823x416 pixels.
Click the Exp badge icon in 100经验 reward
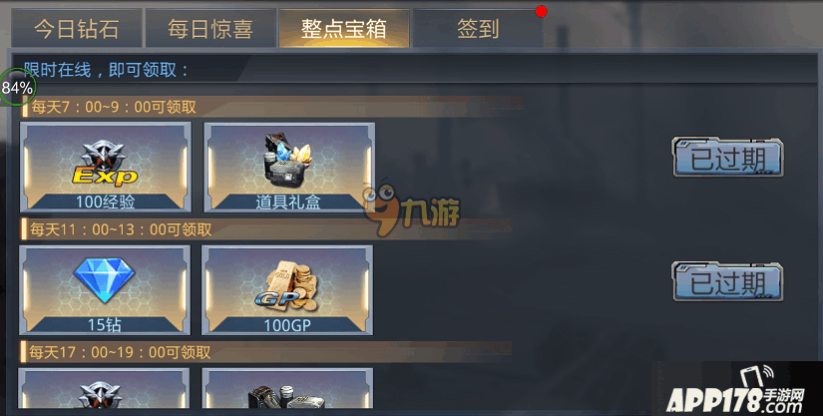click(x=105, y=164)
